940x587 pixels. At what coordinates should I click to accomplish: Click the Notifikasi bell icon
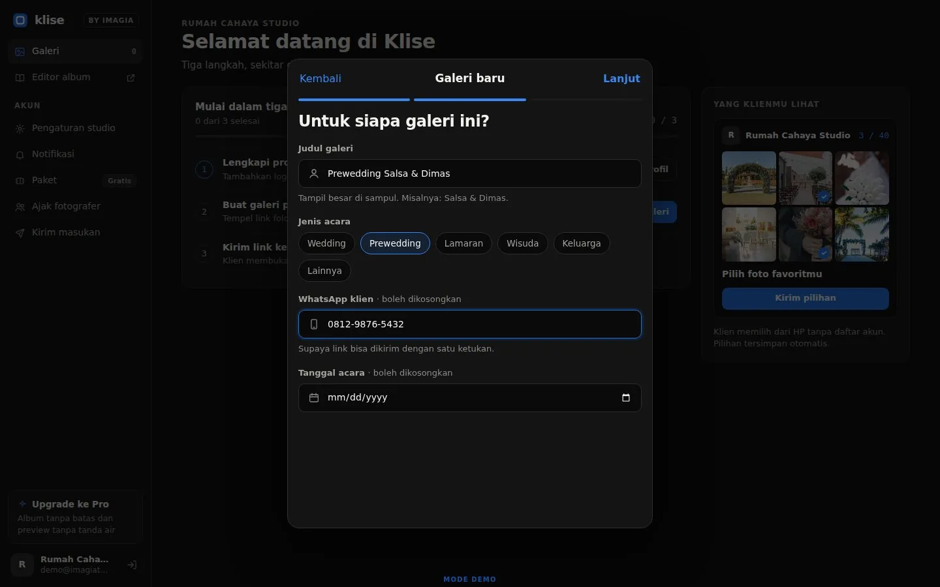pos(20,155)
